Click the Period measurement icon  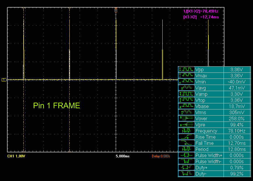(186, 149)
